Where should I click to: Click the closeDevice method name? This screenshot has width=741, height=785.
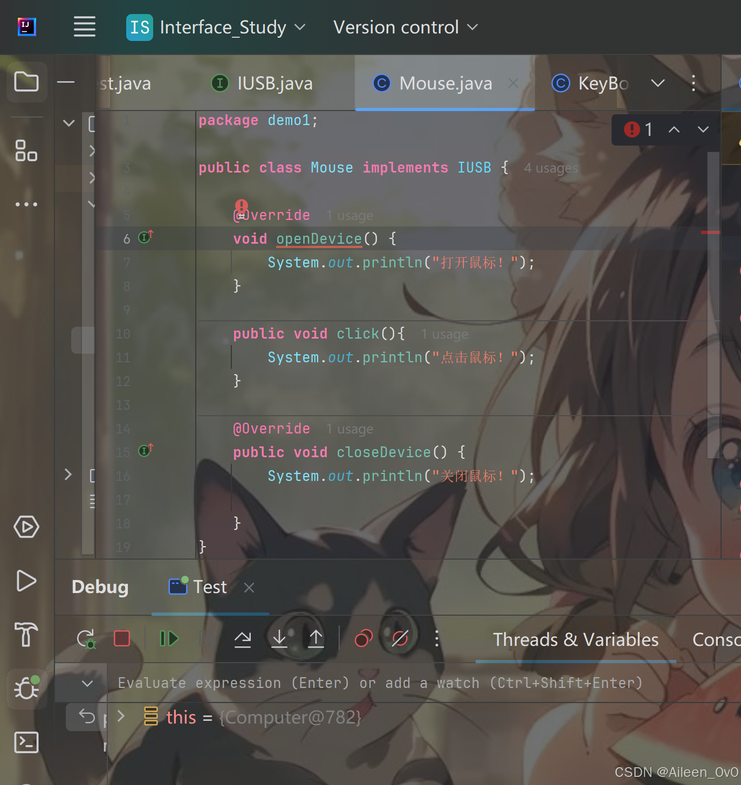click(383, 452)
